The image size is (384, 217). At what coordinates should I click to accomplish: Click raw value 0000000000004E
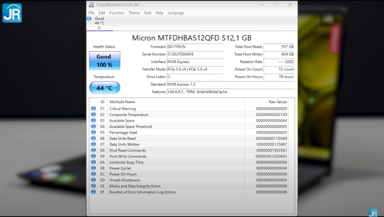[x=272, y=174]
